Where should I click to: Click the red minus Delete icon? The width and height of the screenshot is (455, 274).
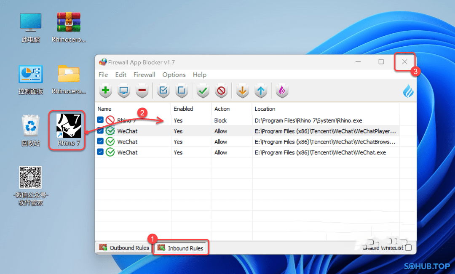coord(142,90)
